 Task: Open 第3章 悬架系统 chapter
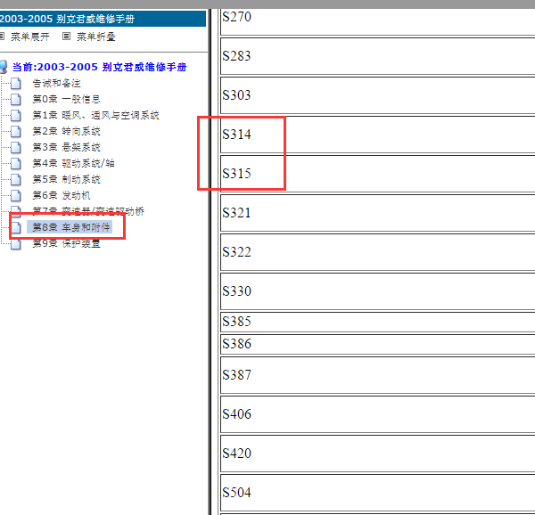pyautogui.click(x=66, y=147)
